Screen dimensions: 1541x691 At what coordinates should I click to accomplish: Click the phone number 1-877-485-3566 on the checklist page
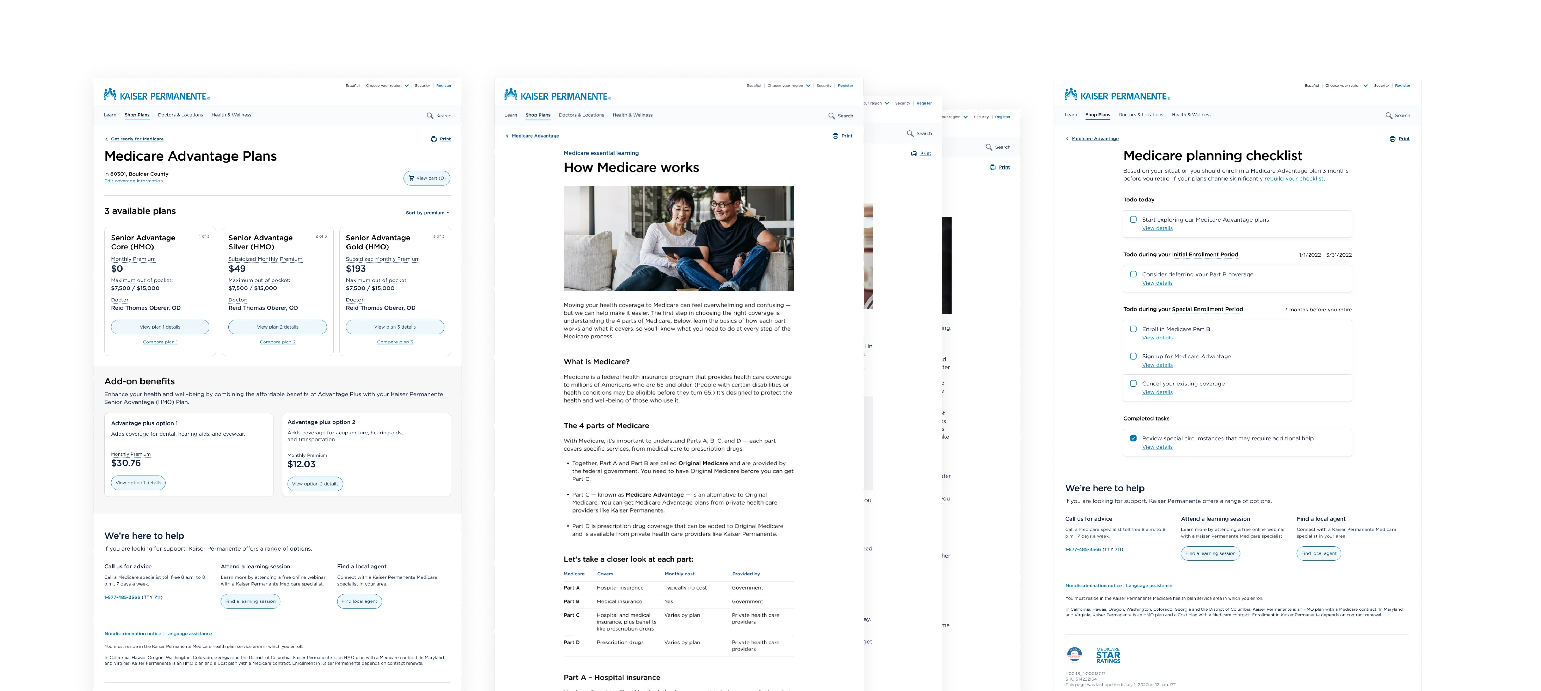(x=1083, y=549)
